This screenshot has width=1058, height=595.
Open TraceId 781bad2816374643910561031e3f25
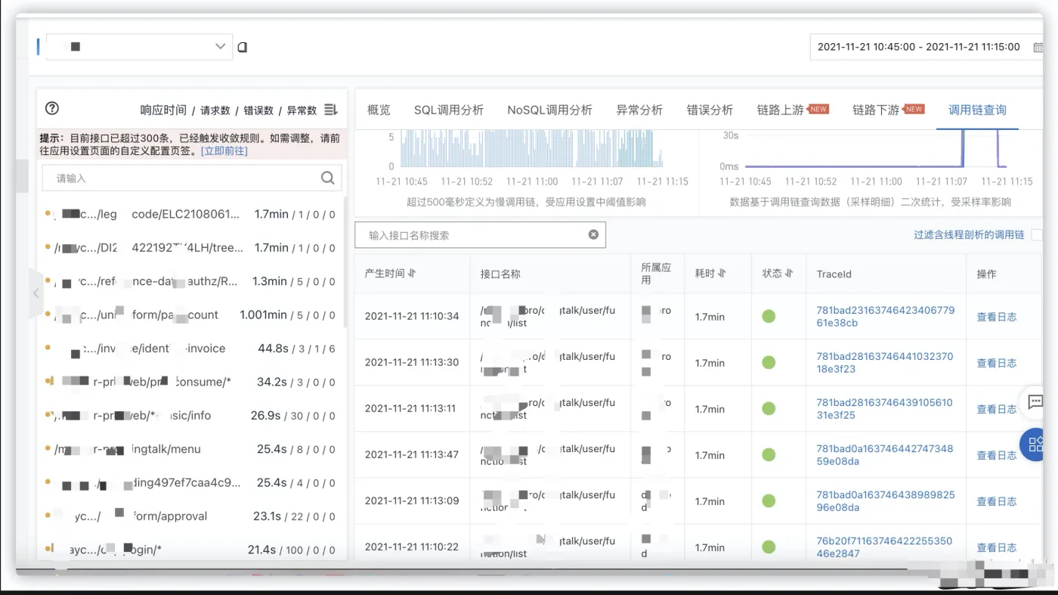pos(885,408)
